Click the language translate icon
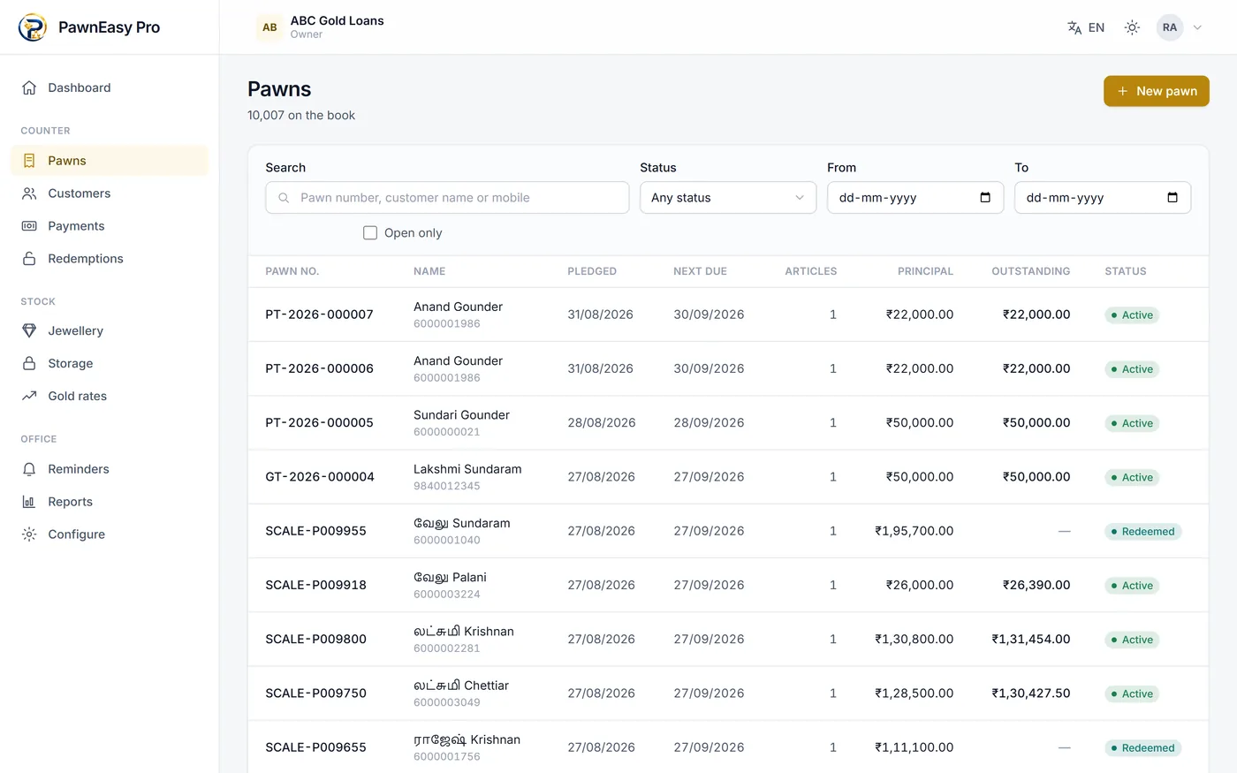The image size is (1237, 773). (1074, 27)
